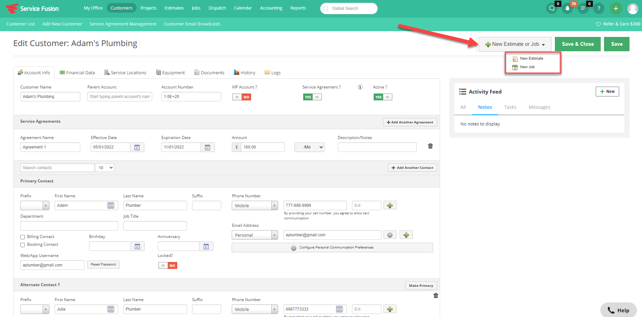Click Add Another Agreement
The height and width of the screenshot is (317, 642).
coord(410,122)
